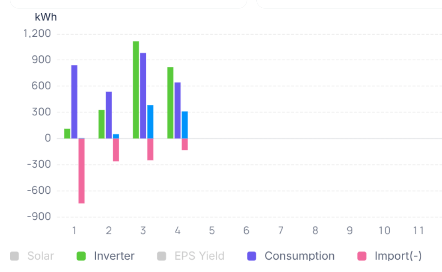This screenshot has width=442, height=272.
Task: Select month 4 purple Consumption bar
Action: [178, 110]
